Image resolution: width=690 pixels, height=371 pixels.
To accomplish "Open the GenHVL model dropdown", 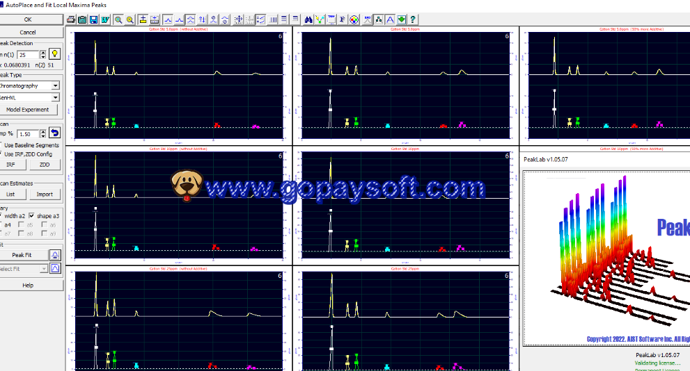I will (55, 97).
